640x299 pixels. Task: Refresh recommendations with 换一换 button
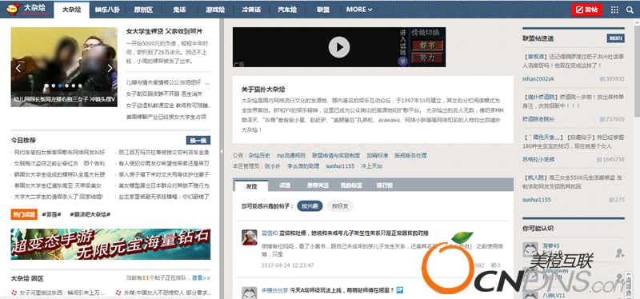tap(198, 141)
